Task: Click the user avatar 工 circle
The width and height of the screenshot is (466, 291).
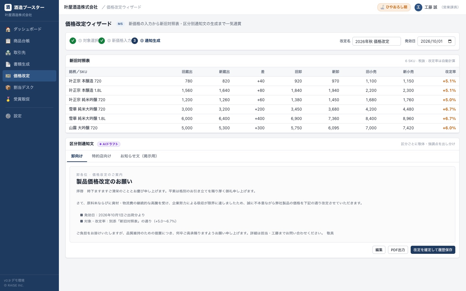Action: tap(418, 7)
